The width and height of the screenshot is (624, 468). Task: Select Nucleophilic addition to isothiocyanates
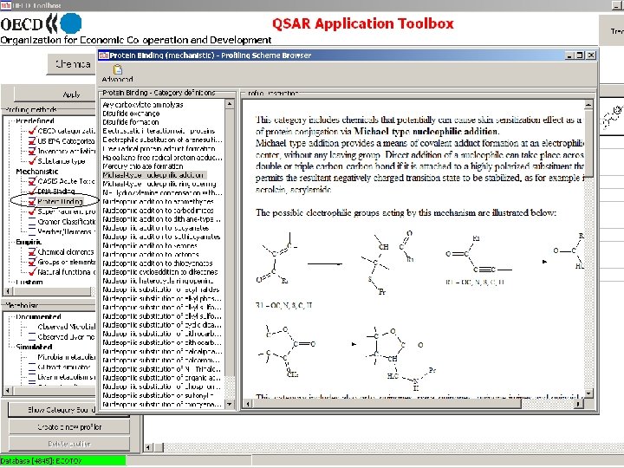pos(161,237)
